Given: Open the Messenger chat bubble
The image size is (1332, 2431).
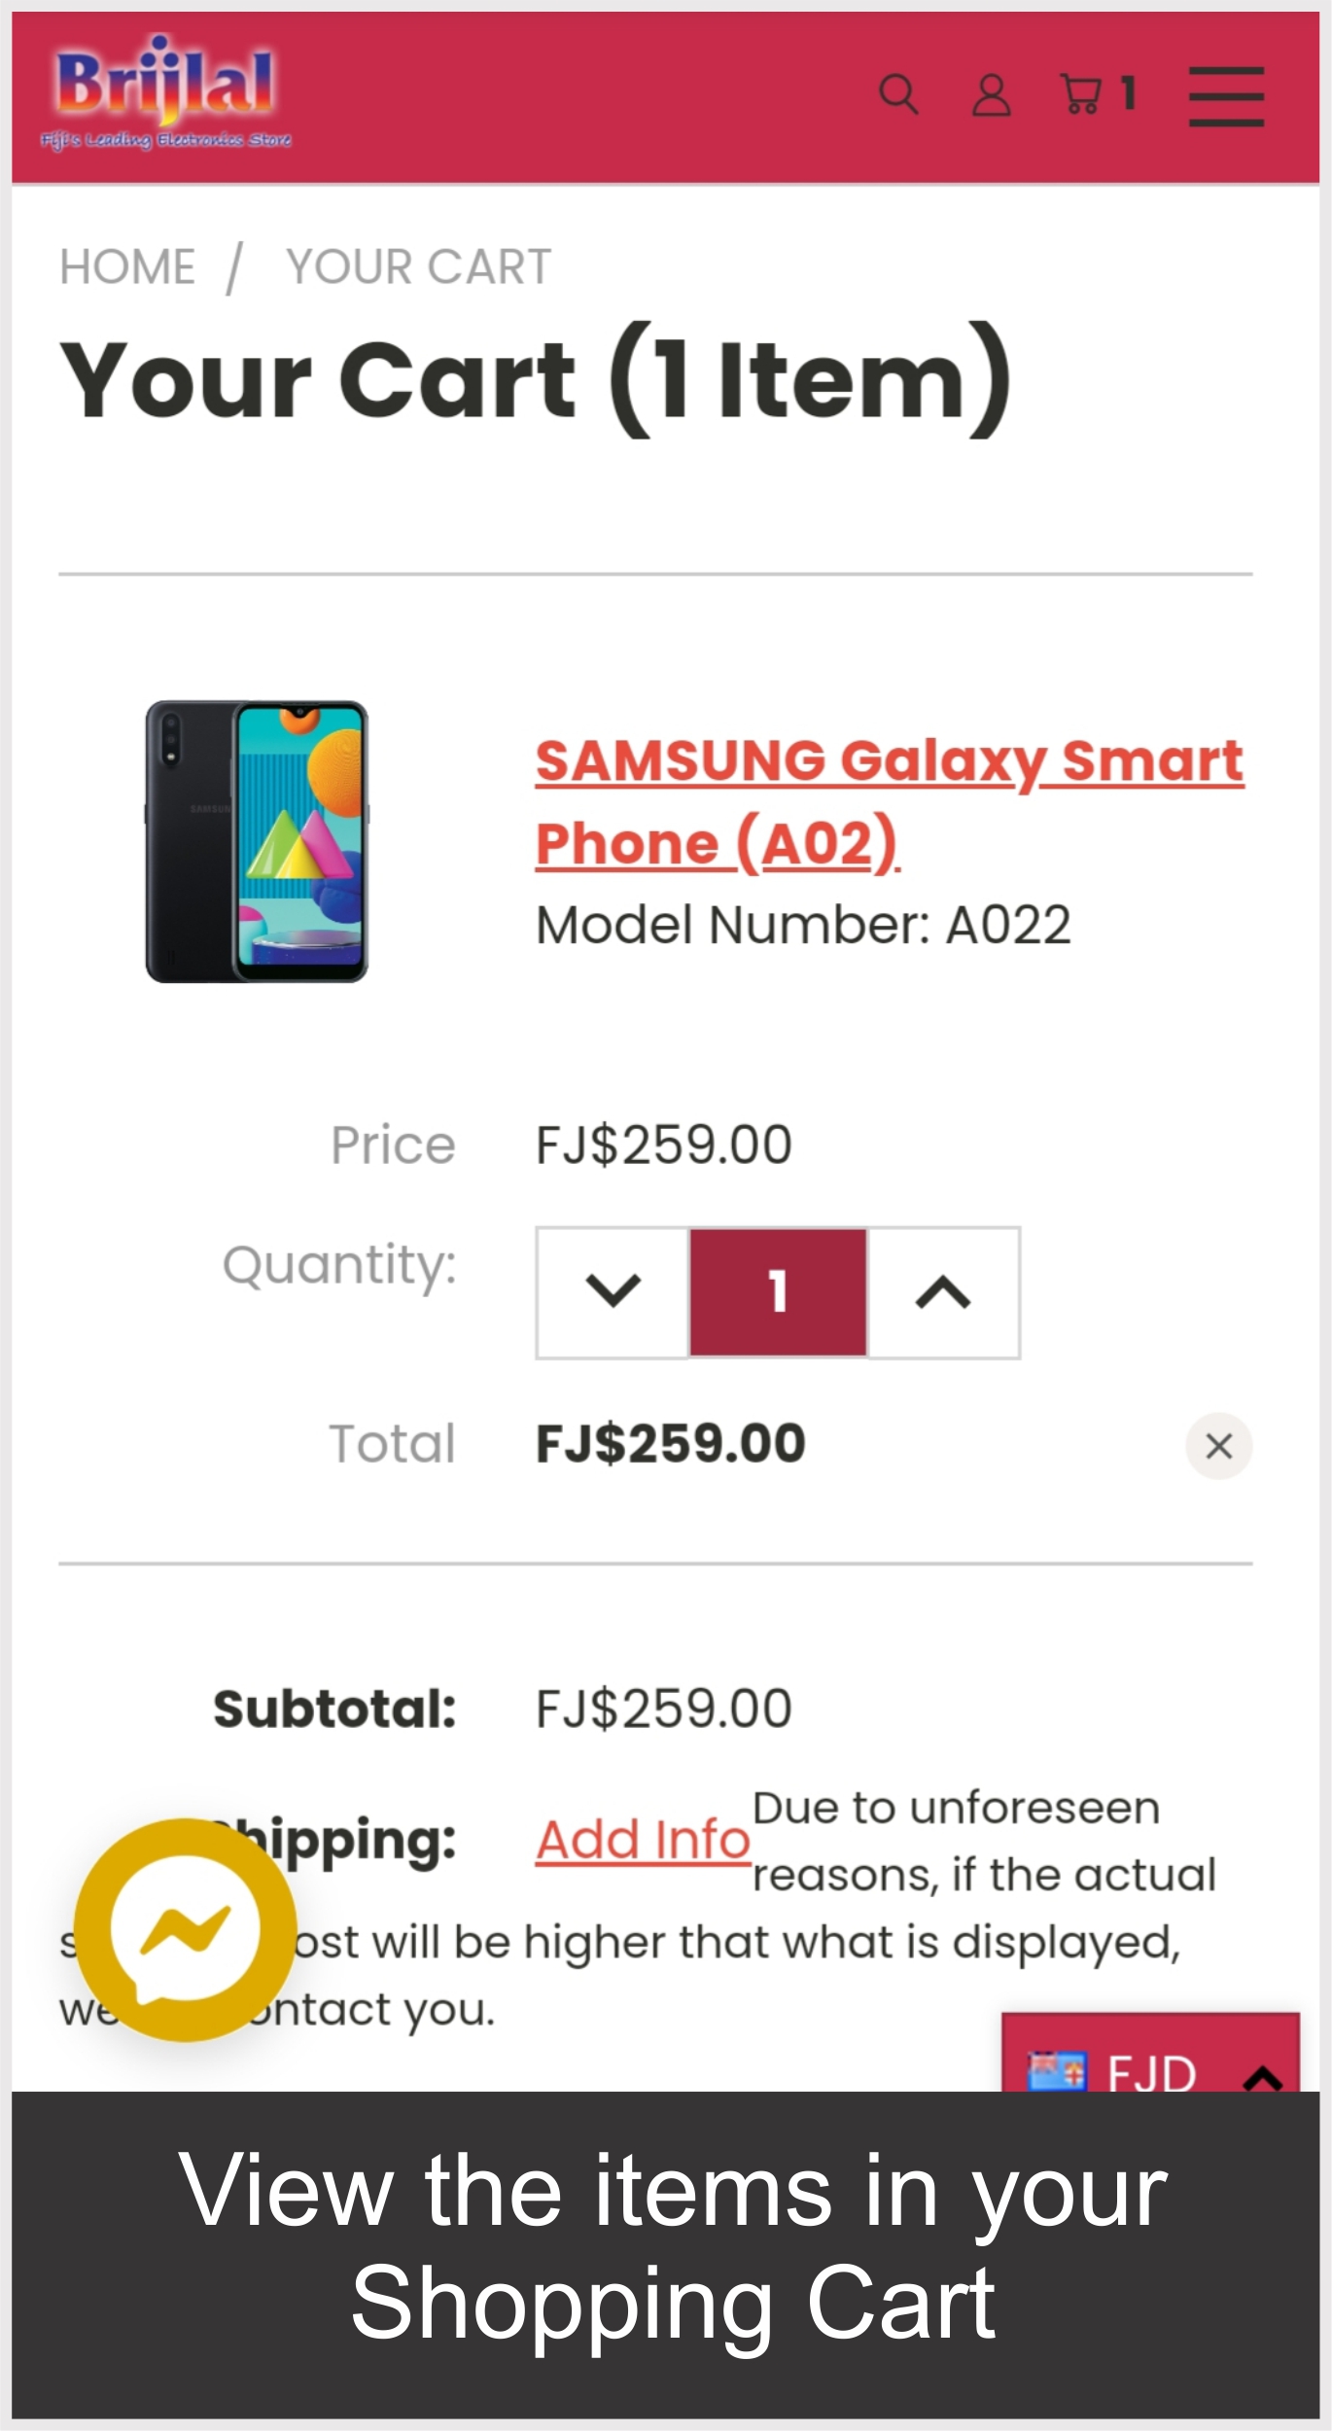Looking at the screenshot, I should (x=185, y=1929).
